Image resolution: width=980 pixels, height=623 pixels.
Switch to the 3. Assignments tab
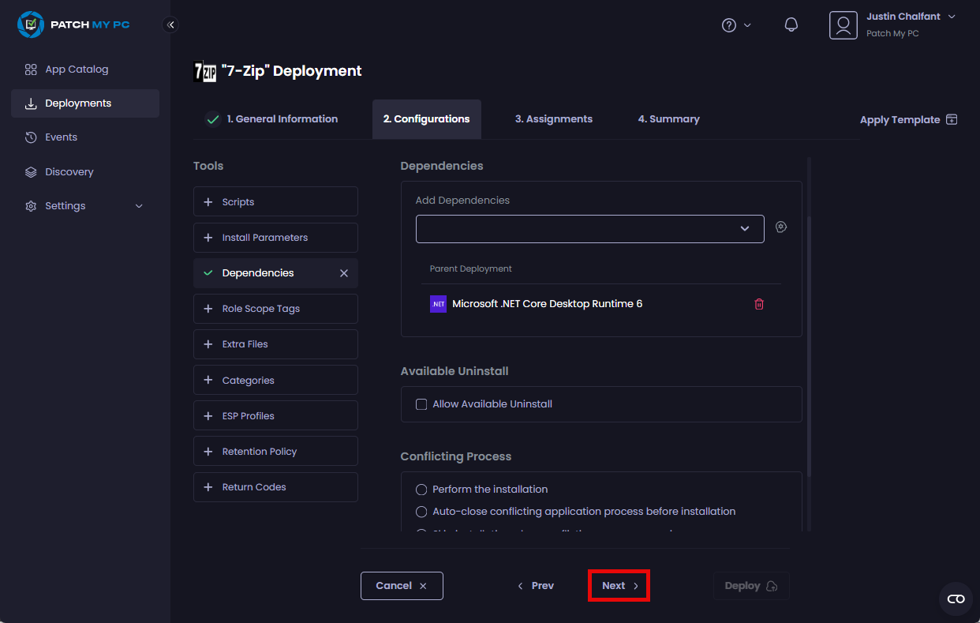pos(553,119)
